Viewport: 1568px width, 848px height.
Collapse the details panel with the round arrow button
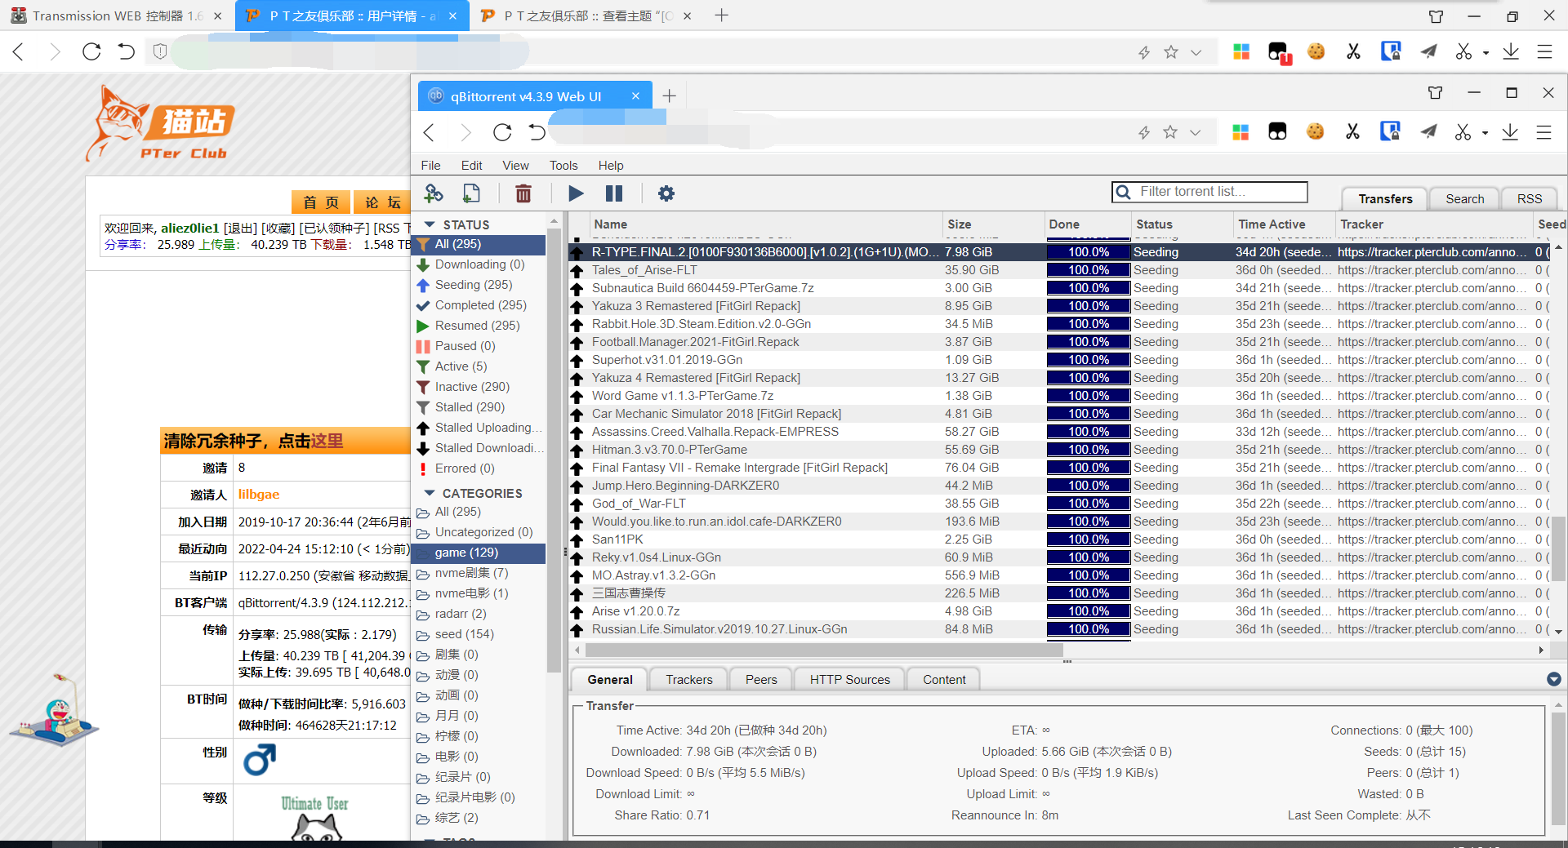1553,679
